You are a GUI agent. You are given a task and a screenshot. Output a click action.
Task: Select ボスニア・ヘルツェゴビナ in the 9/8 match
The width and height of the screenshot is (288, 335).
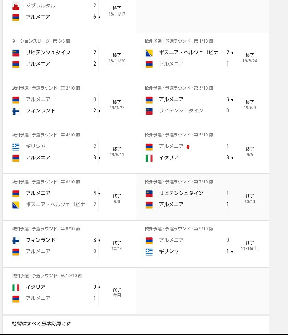point(55,205)
